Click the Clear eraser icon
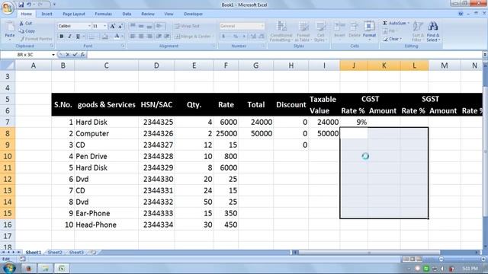Screen dimensions: 488x274 click(x=386, y=39)
